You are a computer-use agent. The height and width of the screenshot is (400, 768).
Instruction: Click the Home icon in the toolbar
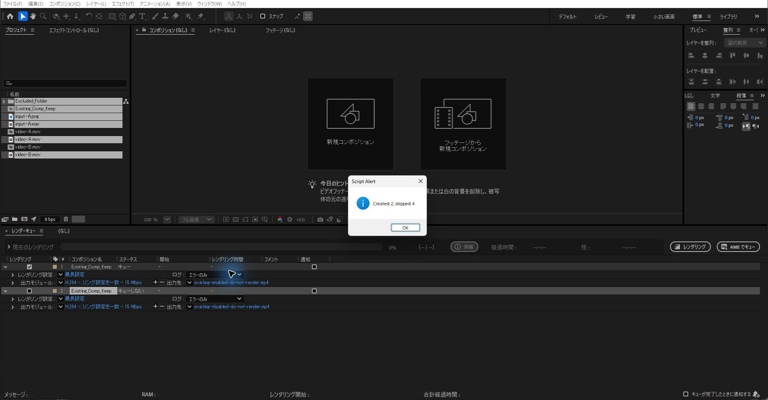10,16
